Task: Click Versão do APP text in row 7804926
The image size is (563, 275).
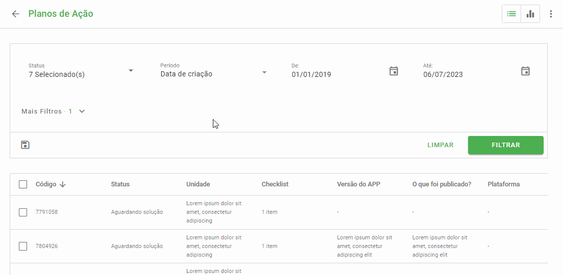Action: [x=364, y=246]
